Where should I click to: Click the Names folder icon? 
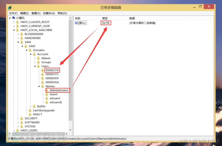click(x=42, y=86)
